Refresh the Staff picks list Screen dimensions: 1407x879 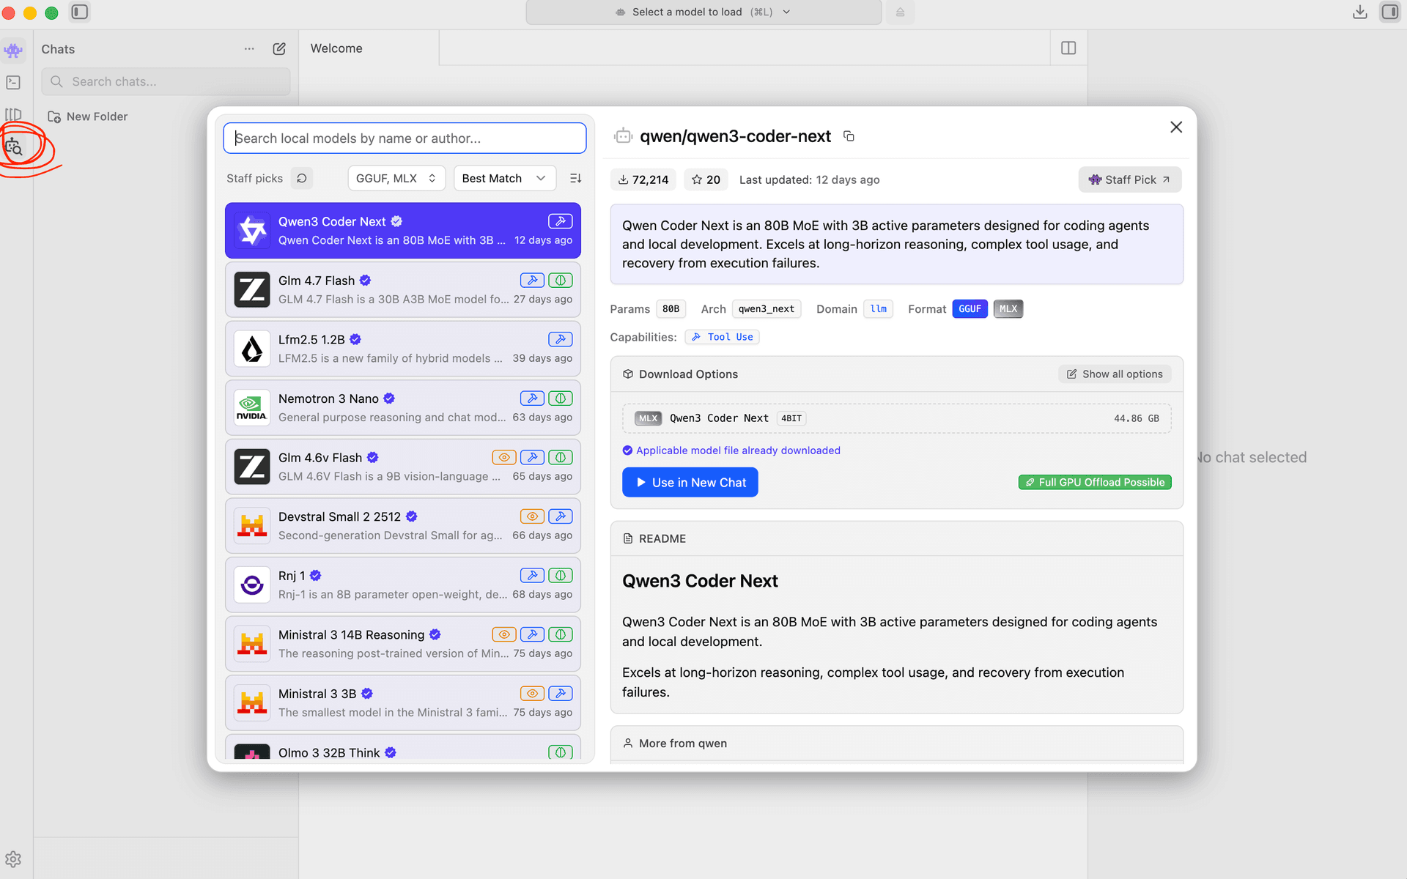[x=302, y=179]
